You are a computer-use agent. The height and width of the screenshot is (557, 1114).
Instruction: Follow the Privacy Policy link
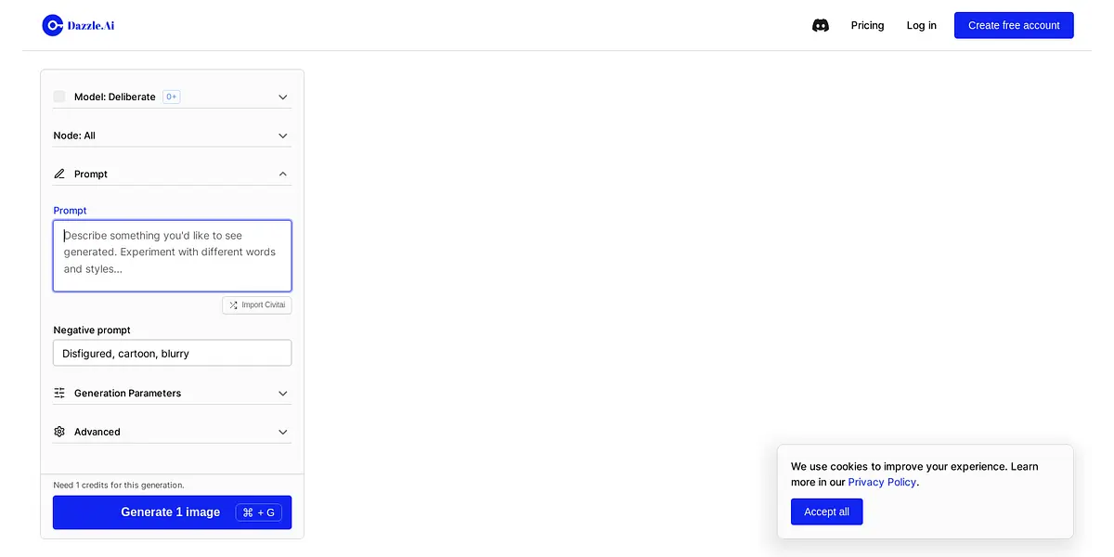pyautogui.click(x=882, y=482)
